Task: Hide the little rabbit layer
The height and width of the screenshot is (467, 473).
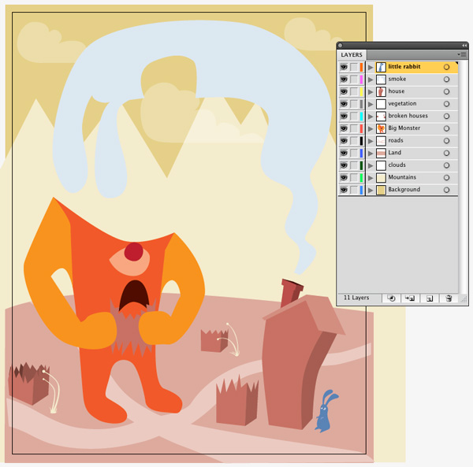Action: [344, 67]
